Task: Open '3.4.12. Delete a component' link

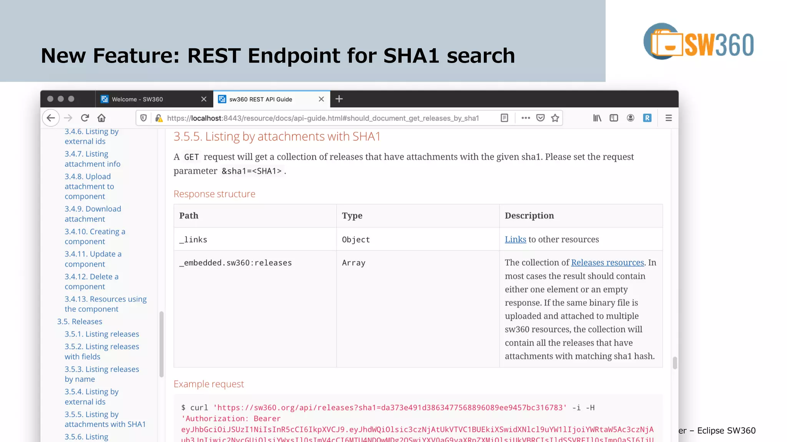Action: (91, 281)
